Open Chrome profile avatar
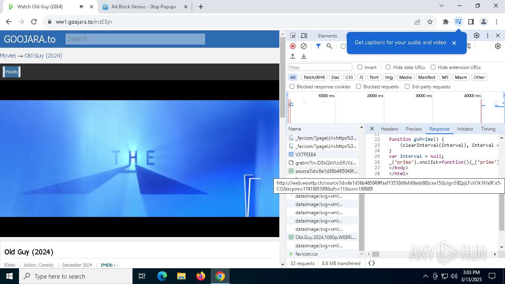Screen dimensions: 505x284 click(483, 22)
